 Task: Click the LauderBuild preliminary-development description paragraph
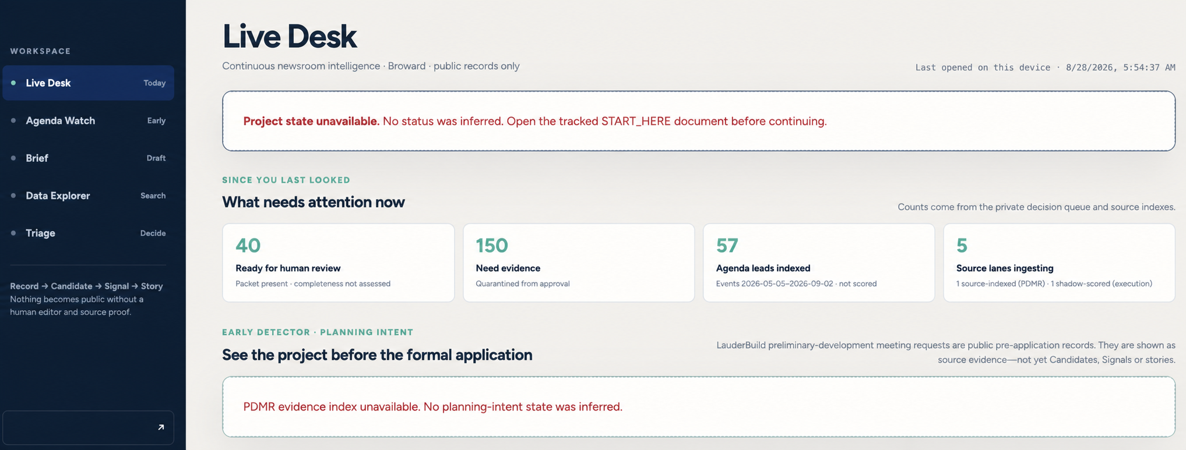coord(945,352)
